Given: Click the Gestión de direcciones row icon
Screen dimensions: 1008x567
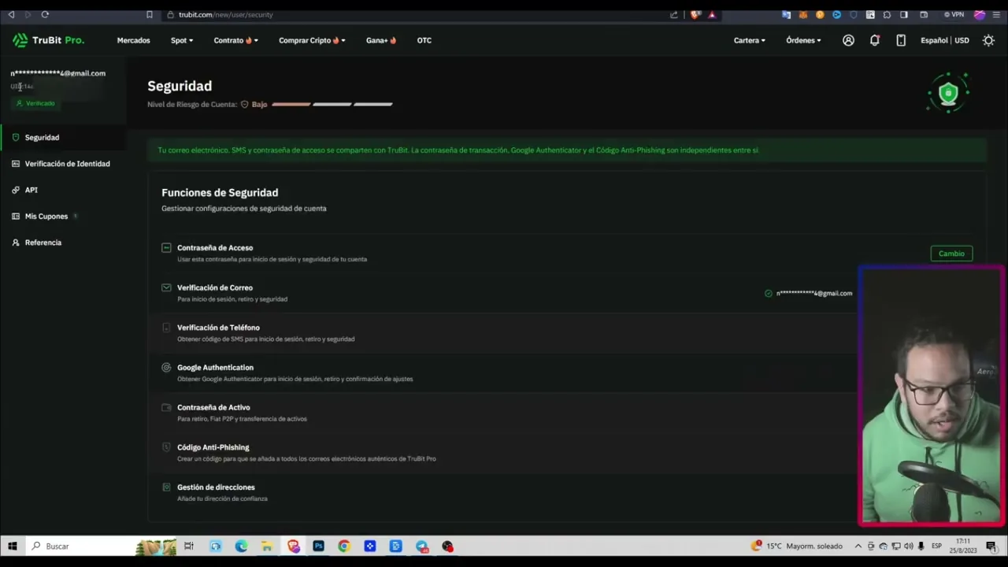Looking at the screenshot, I should click(x=166, y=487).
